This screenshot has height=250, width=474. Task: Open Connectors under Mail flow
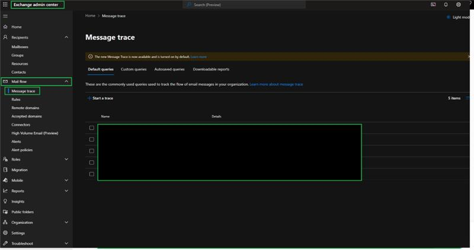pyautogui.click(x=21, y=125)
